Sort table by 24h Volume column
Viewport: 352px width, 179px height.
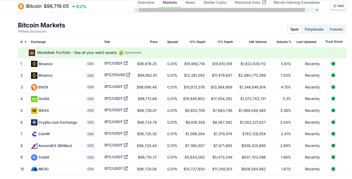[x=257, y=42]
